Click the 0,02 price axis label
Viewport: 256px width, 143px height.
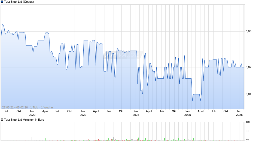[x=248, y=67]
